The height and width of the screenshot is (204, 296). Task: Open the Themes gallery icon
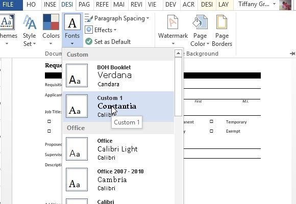point(7,22)
